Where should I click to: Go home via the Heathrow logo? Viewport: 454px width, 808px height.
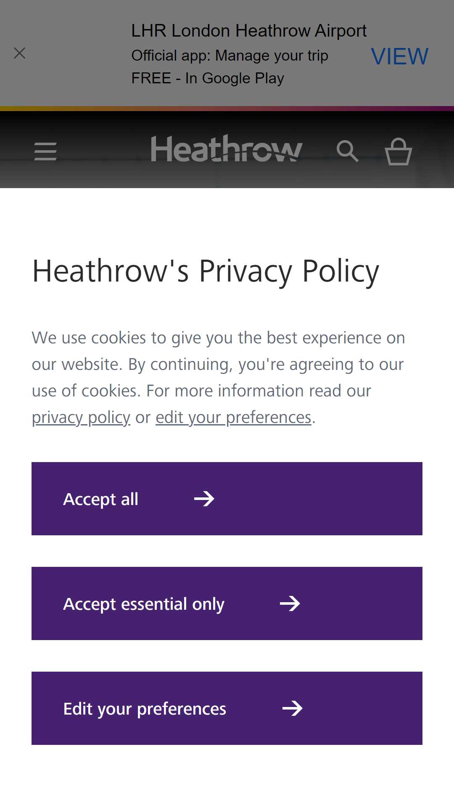(x=227, y=149)
